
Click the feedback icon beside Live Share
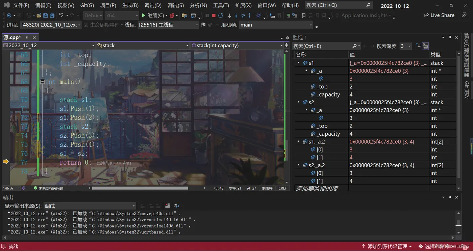tap(464, 16)
